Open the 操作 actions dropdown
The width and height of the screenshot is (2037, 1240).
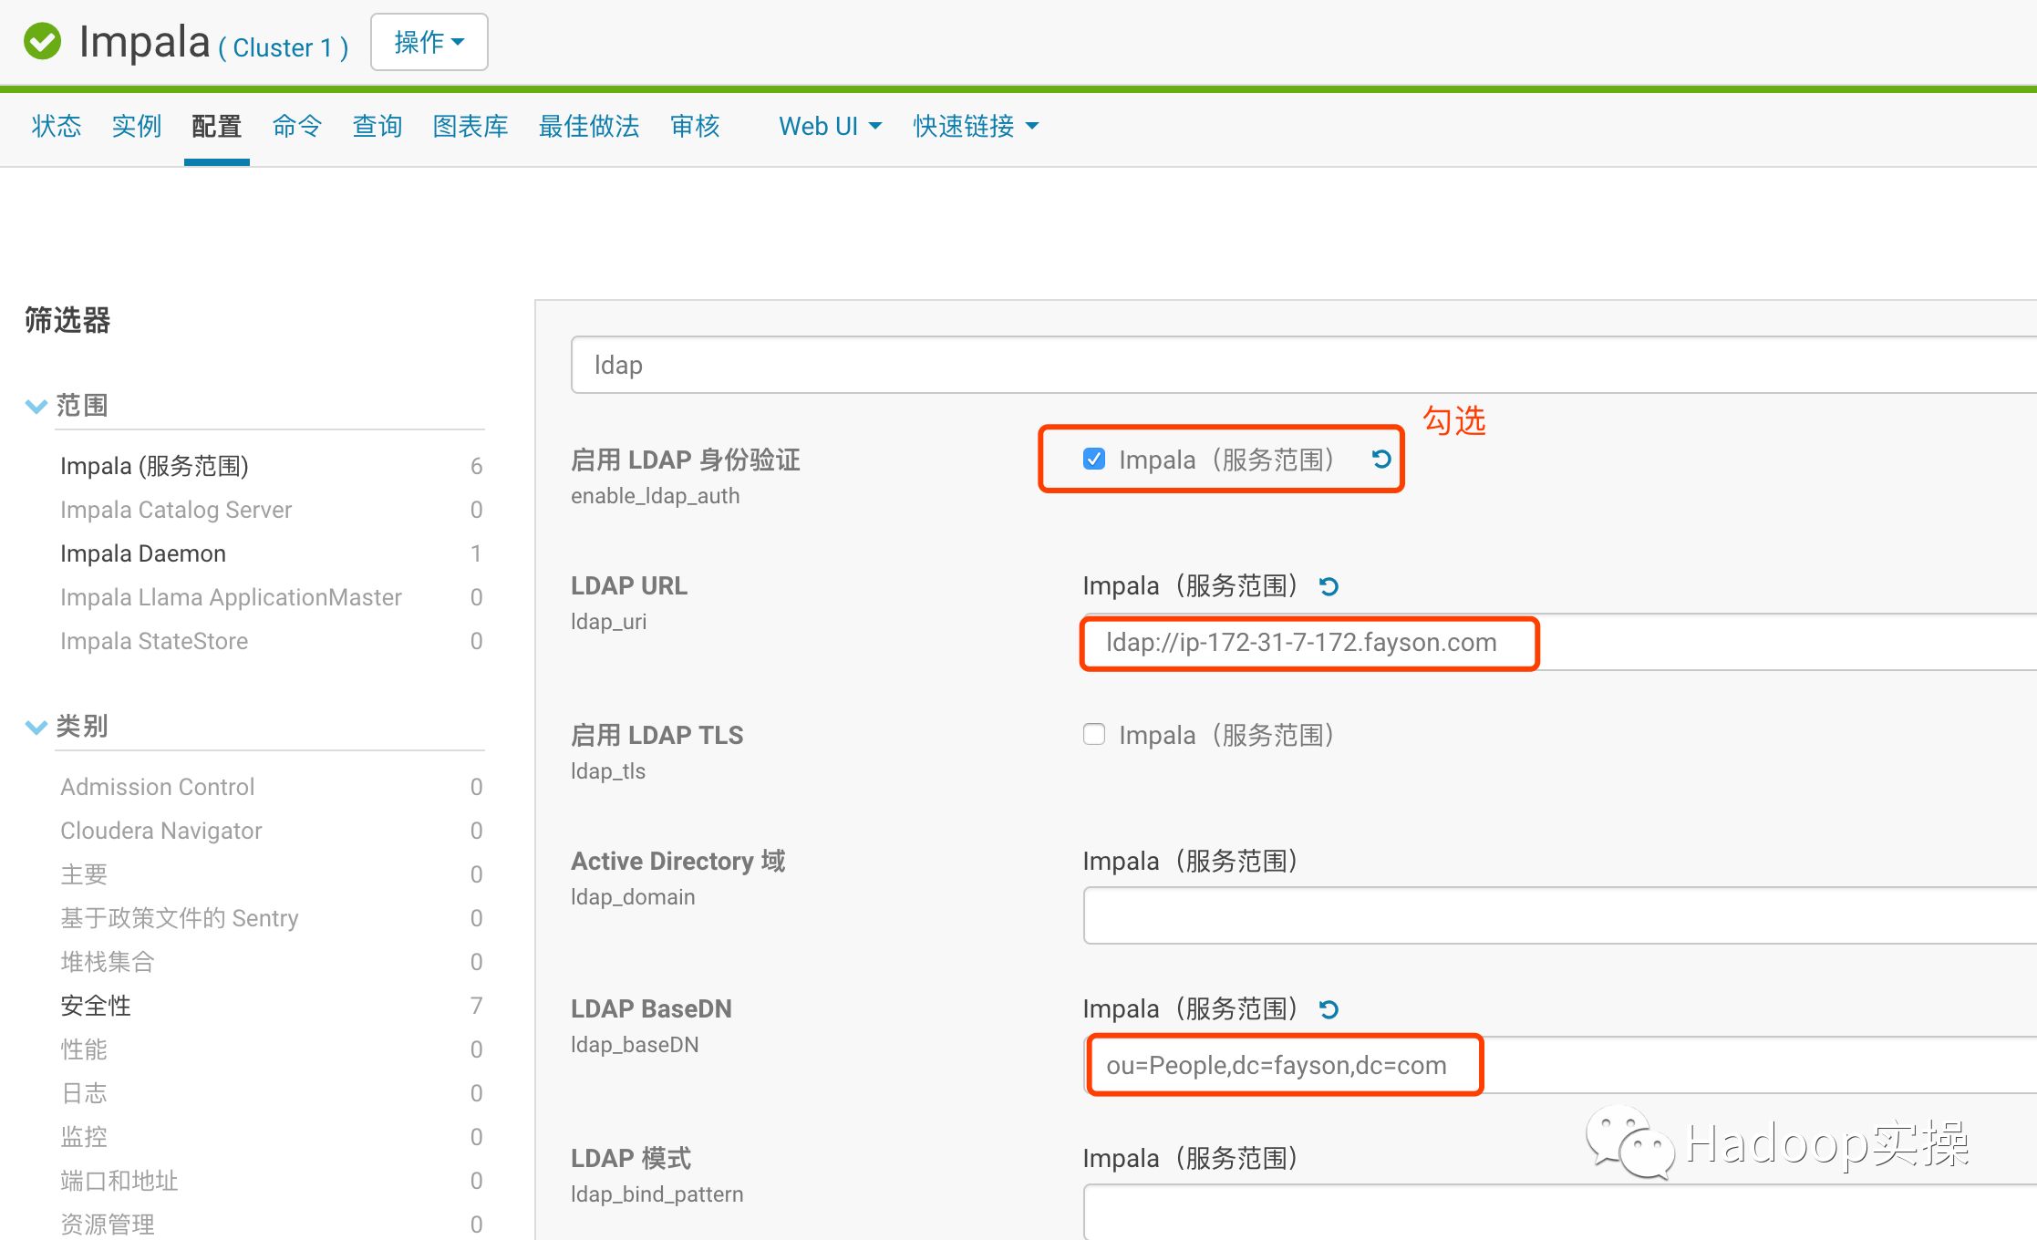pyautogui.click(x=429, y=42)
